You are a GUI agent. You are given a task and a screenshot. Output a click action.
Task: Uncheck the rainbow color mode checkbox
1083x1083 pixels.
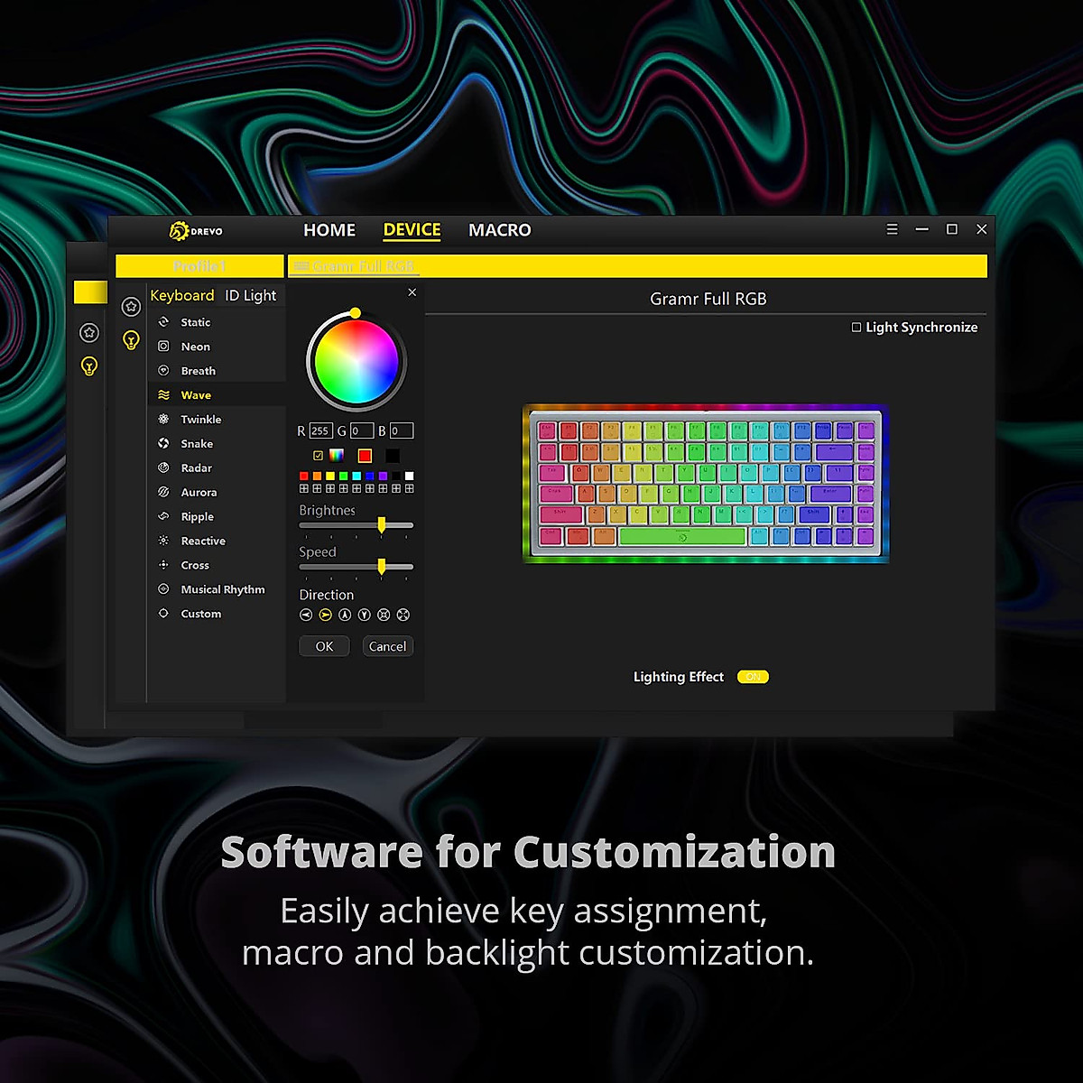point(318,456)
